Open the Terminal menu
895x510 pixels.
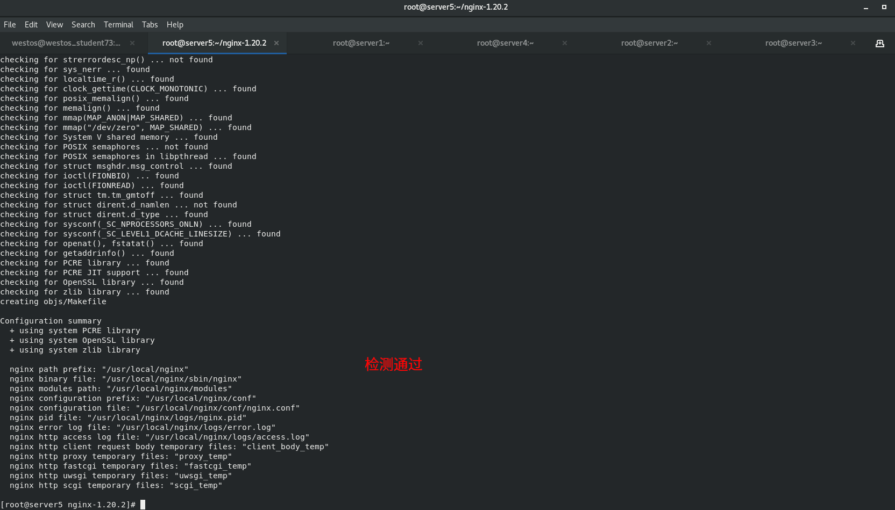point(118,25)
